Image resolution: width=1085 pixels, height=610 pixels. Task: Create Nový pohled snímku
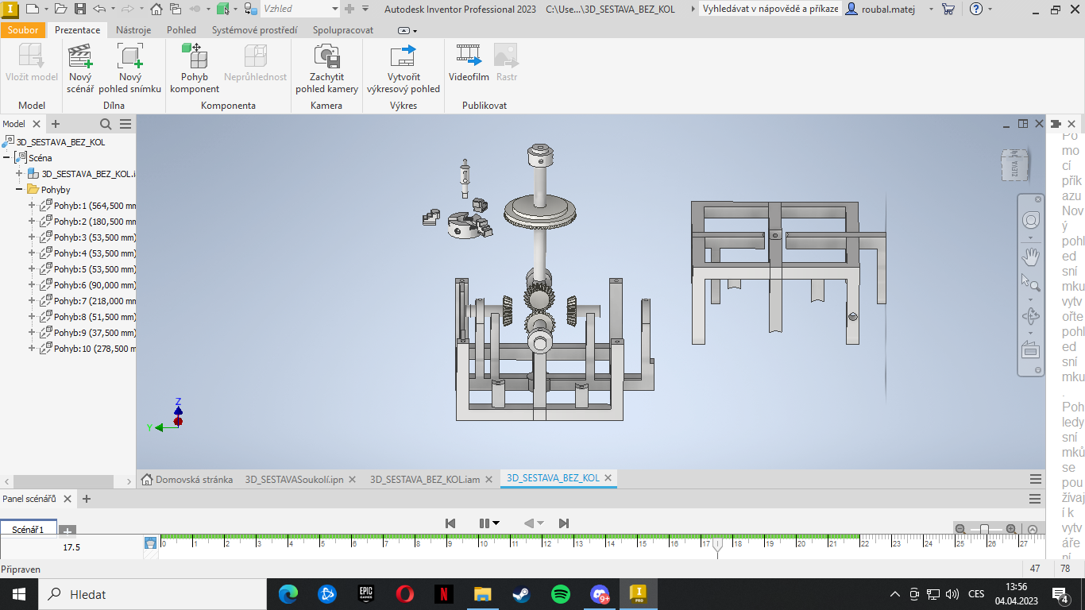(x=130, y=68)
